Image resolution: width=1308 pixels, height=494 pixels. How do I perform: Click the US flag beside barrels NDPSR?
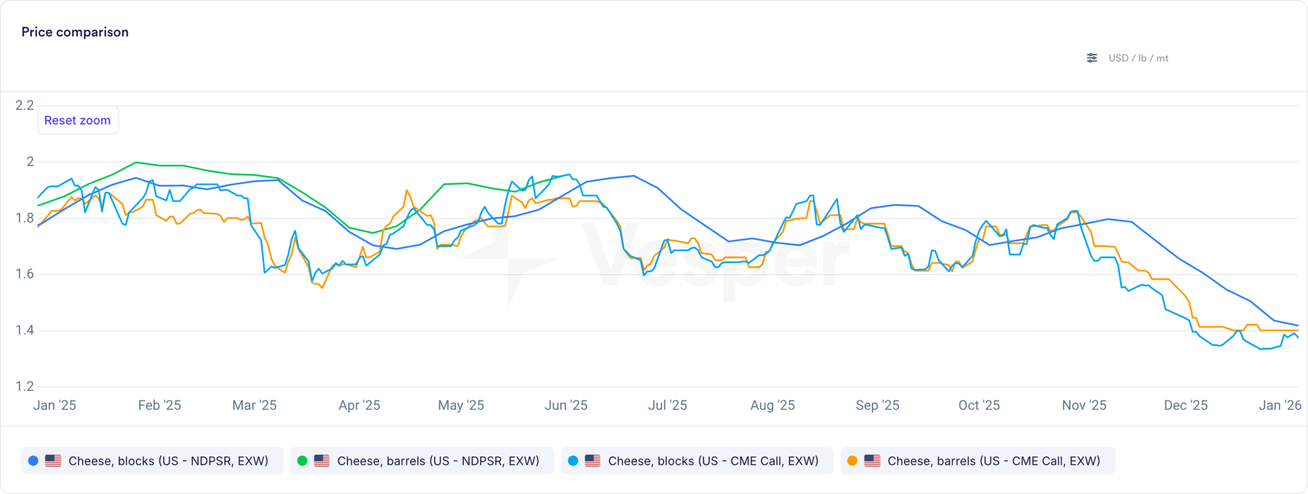[322, 461]
